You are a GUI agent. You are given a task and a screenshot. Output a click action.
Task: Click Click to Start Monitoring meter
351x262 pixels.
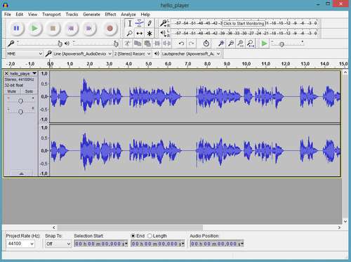[244, 23]
